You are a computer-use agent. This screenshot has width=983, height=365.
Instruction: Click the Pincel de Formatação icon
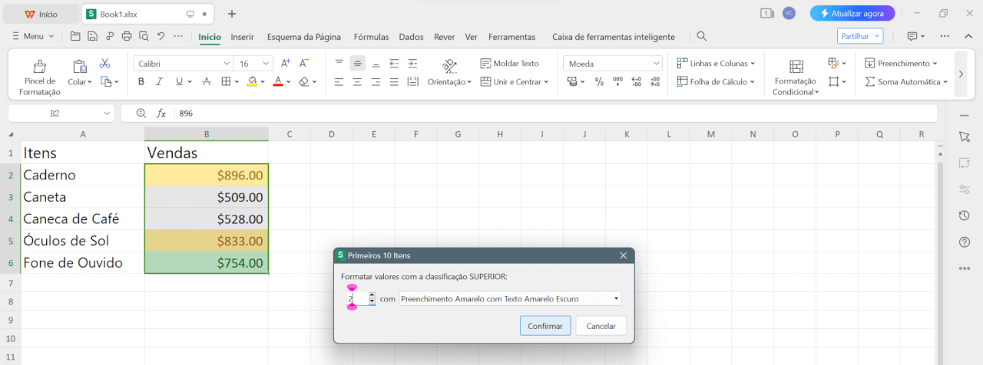pos(39,67)
